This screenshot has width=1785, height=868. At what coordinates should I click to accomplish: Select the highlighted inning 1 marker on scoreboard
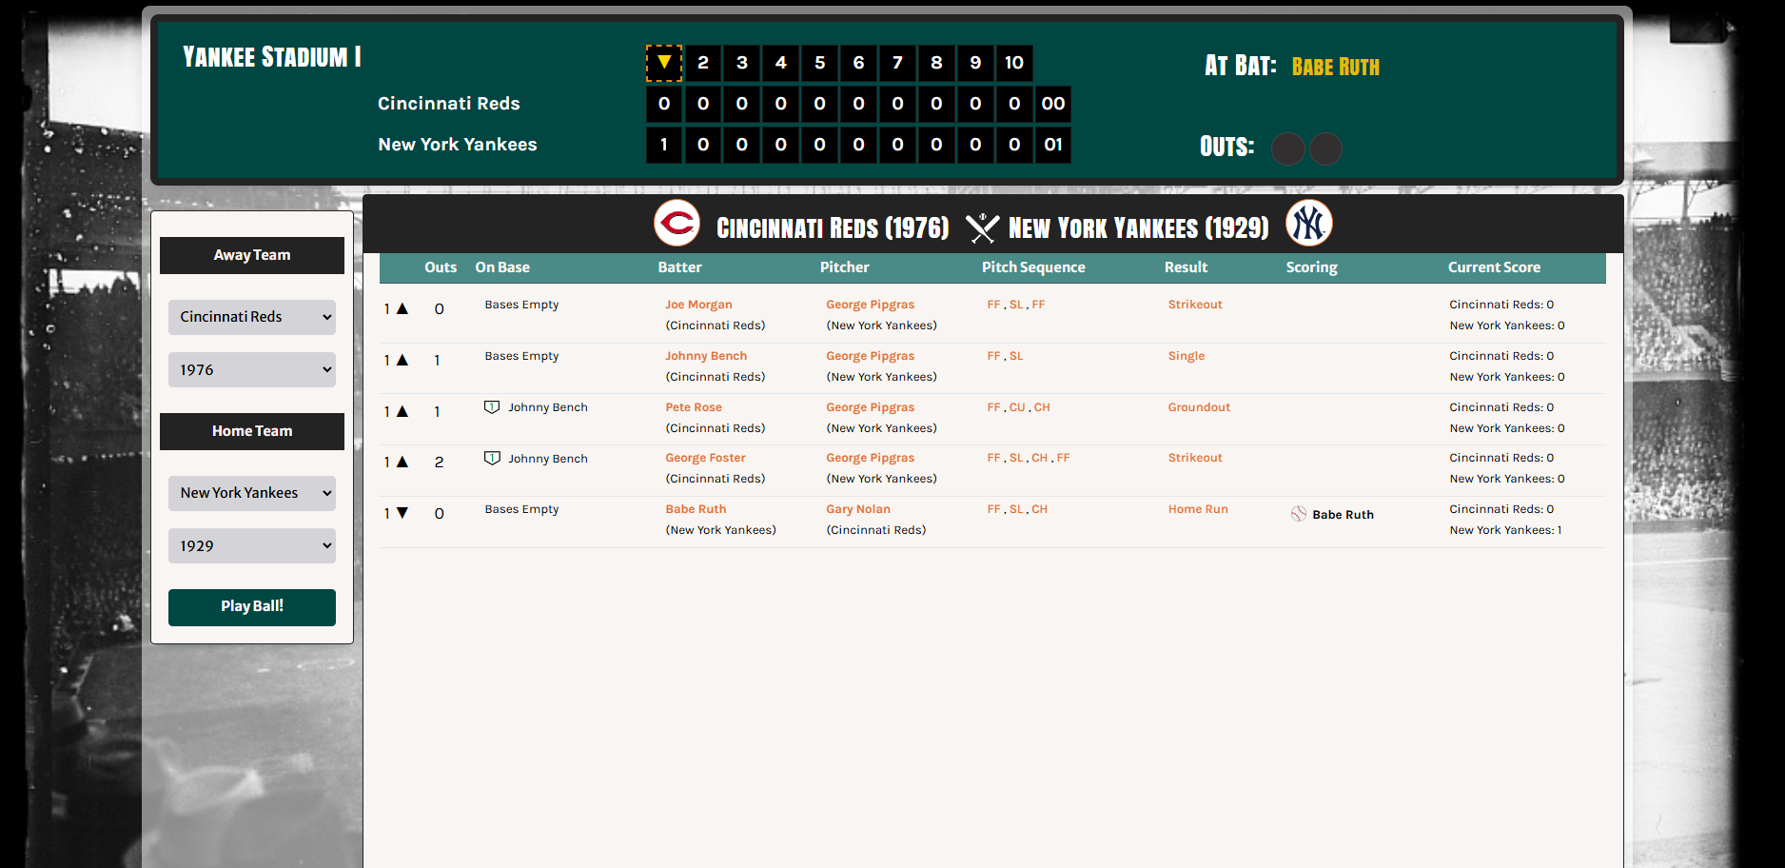[x=664, y=63]
